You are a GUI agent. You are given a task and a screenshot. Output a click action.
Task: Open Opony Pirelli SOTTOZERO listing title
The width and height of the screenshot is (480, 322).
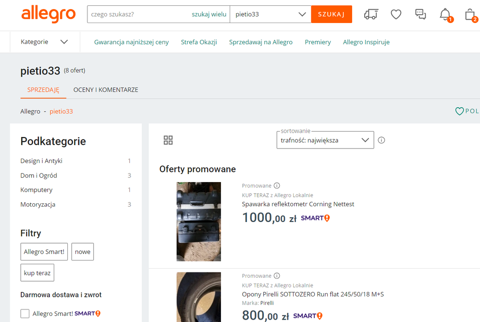click(x=313, y=295)
